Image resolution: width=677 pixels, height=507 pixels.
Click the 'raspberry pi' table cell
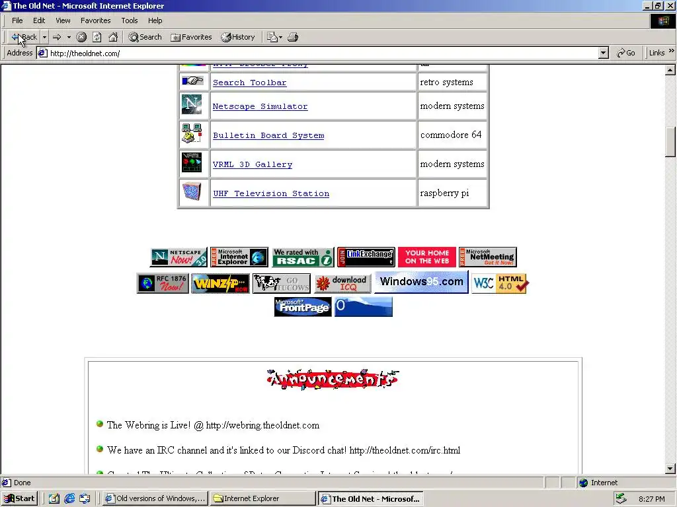tap(452, 193)
